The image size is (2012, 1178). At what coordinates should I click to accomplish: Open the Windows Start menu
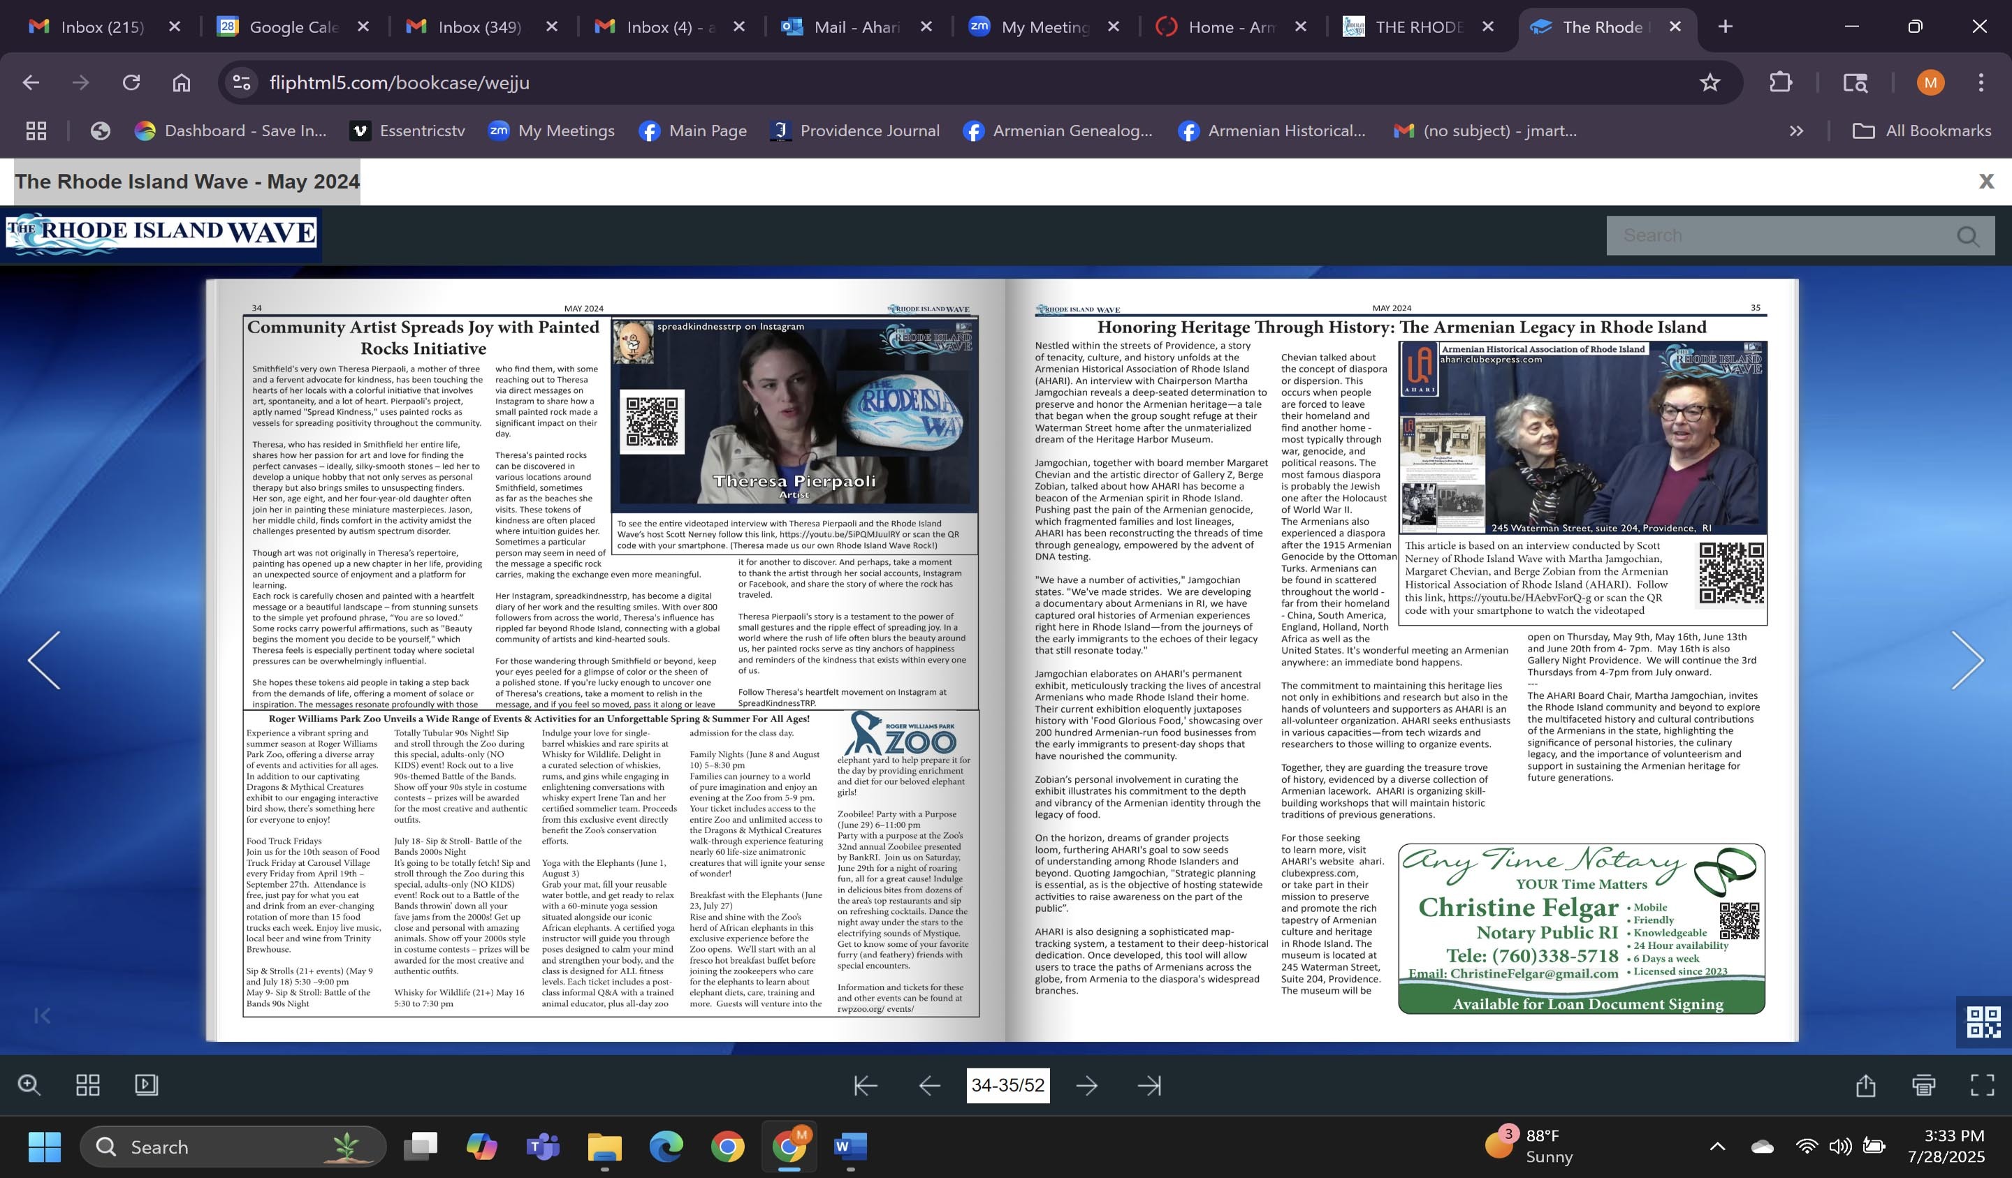tap(44, 1147)
